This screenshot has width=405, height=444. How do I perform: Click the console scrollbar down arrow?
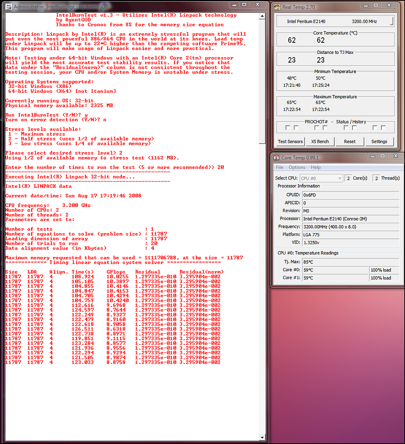point(263,437)
